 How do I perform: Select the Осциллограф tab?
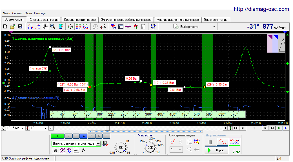tap(14, 19)
